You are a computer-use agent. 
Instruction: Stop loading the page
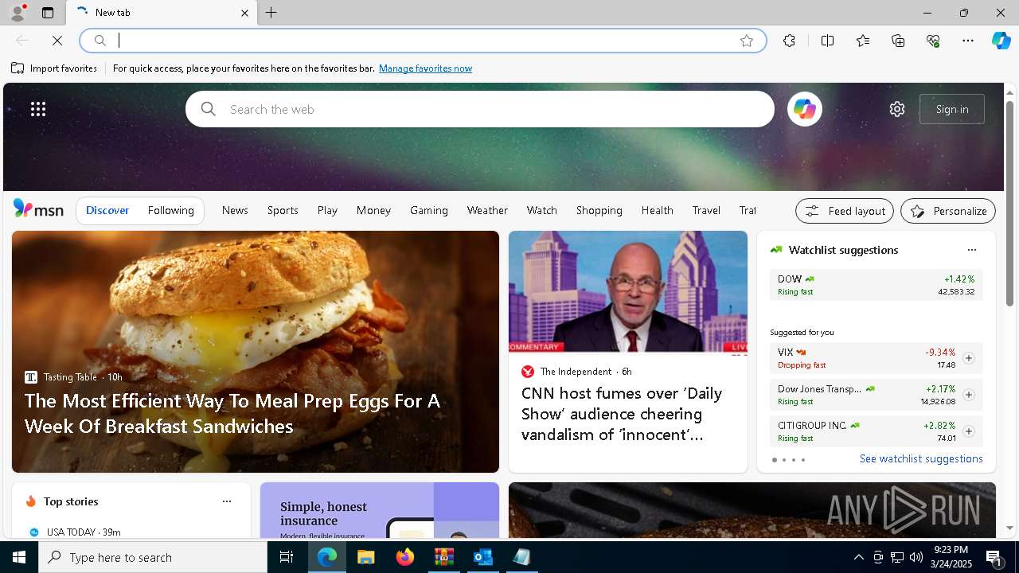click(x=57, y=41)
